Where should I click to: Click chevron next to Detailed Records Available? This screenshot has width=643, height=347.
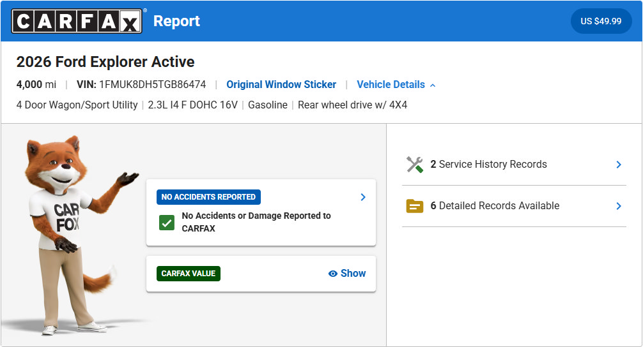(x=619, y=206)
